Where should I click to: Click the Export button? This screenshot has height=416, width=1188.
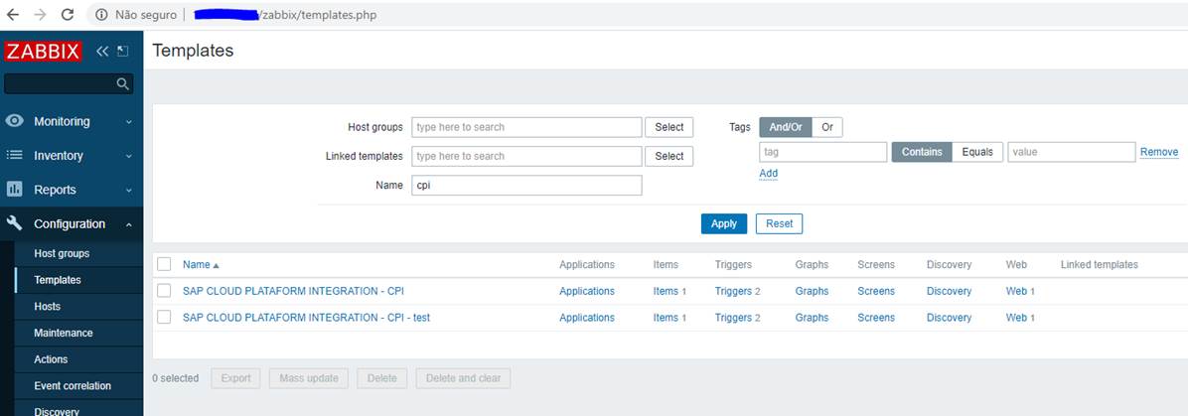tap(235, 378)
